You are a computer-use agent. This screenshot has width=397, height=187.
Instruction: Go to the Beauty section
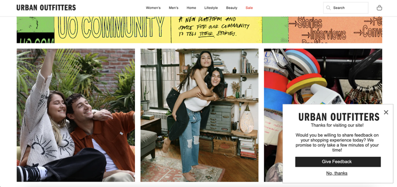pyautogui.click(x=232, y=8)
